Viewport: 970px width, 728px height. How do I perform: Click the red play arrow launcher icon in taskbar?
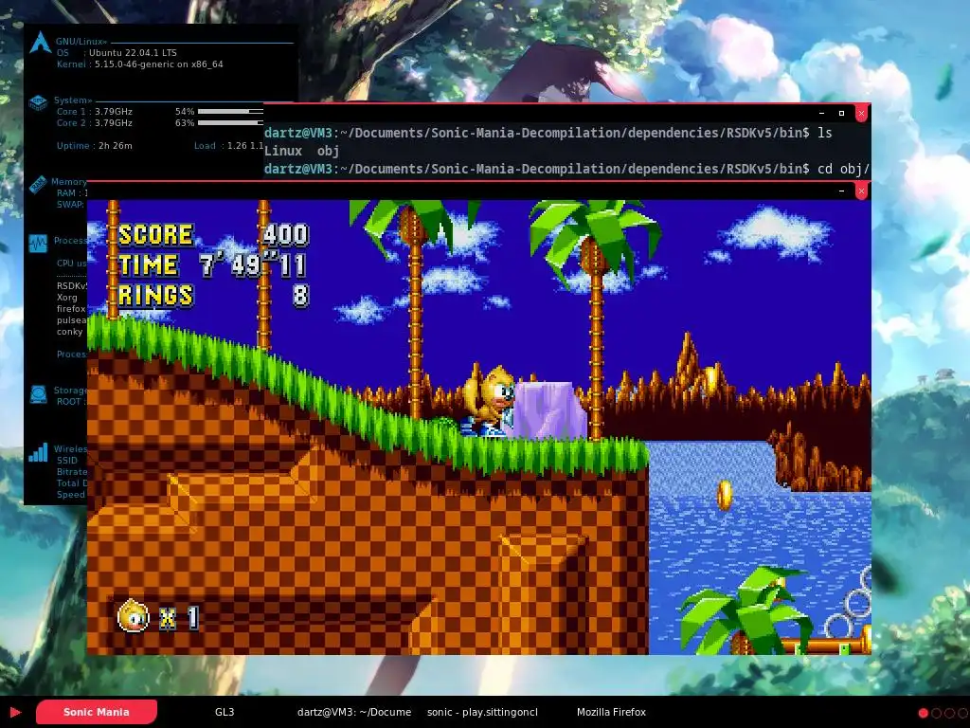click(15, 713)
